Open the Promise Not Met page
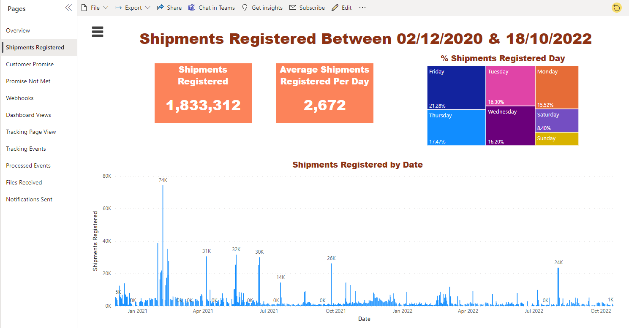This screenshot has width=629, height=328. coord(38,81)
